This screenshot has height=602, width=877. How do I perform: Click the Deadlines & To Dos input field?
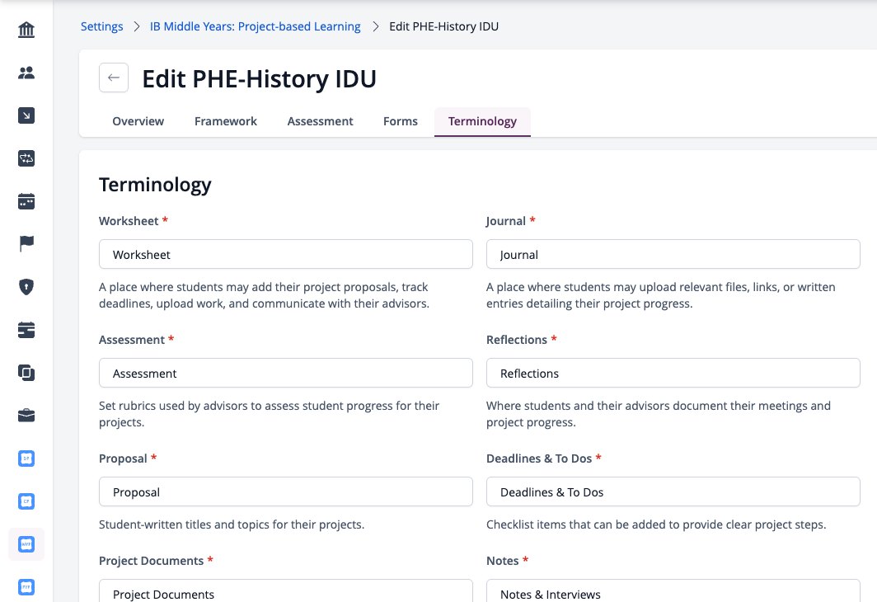pyautogui.click(x=673, y=491)
